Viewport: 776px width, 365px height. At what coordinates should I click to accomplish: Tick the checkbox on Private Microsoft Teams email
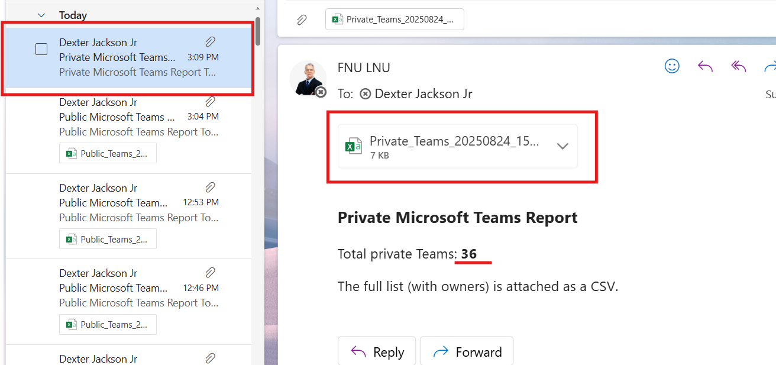click(x=41, y=49)
